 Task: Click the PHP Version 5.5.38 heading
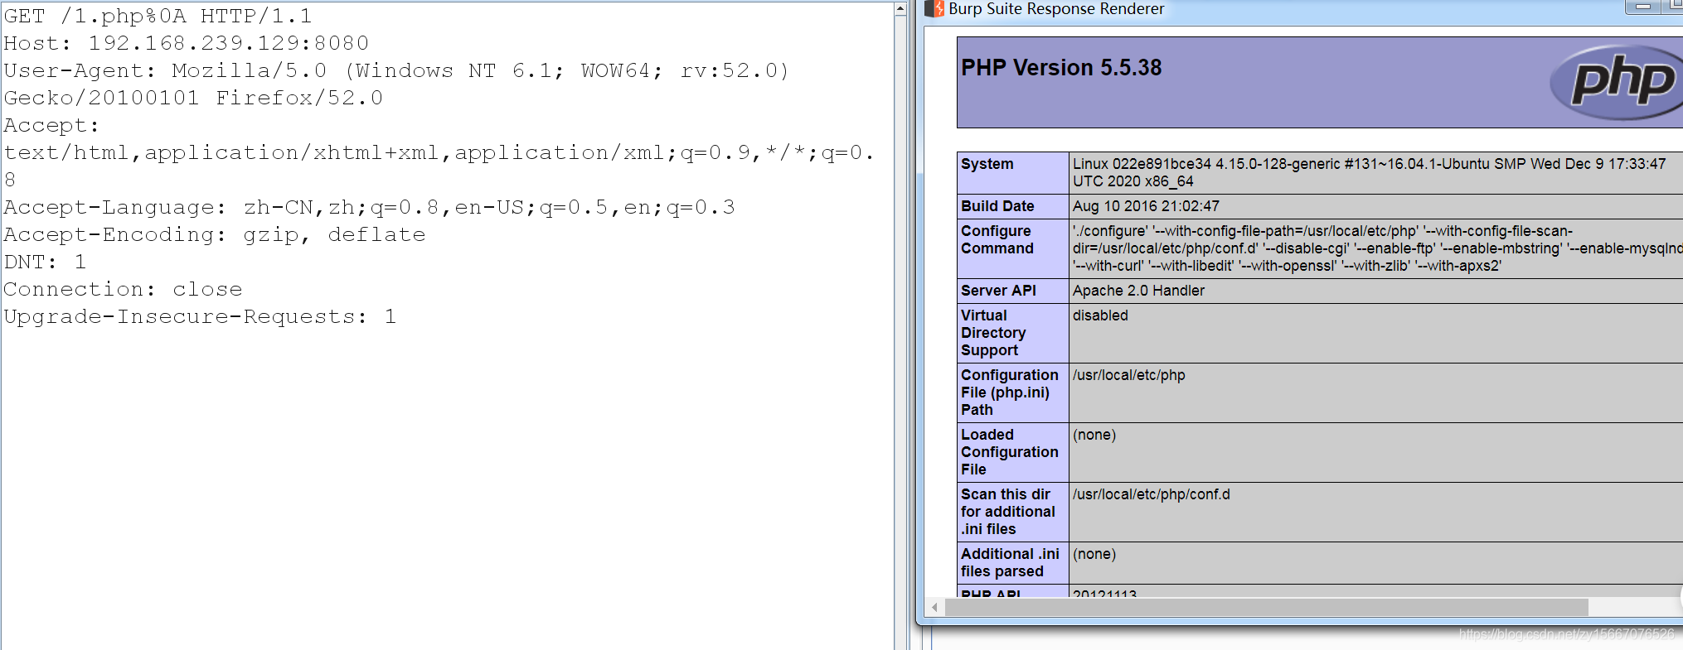pos(1061,68)
